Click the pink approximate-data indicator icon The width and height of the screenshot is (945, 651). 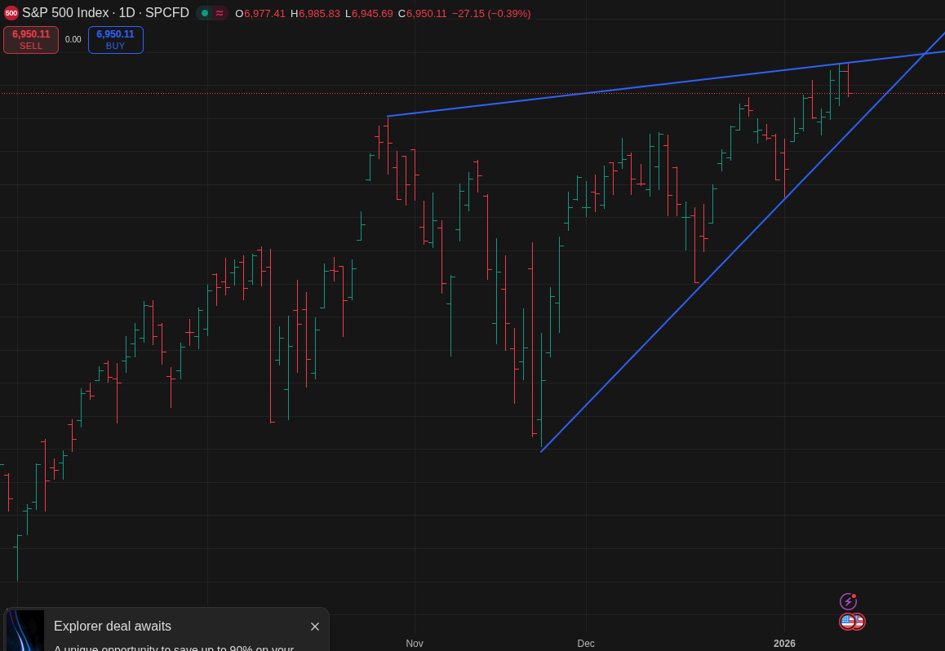coord(220,13)
